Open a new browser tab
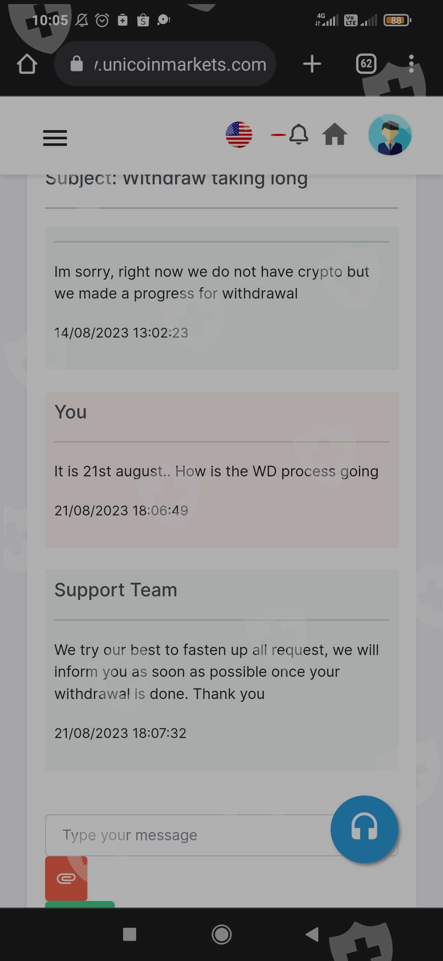The height and width of the screenshot is (961, 443). (312, 64)
